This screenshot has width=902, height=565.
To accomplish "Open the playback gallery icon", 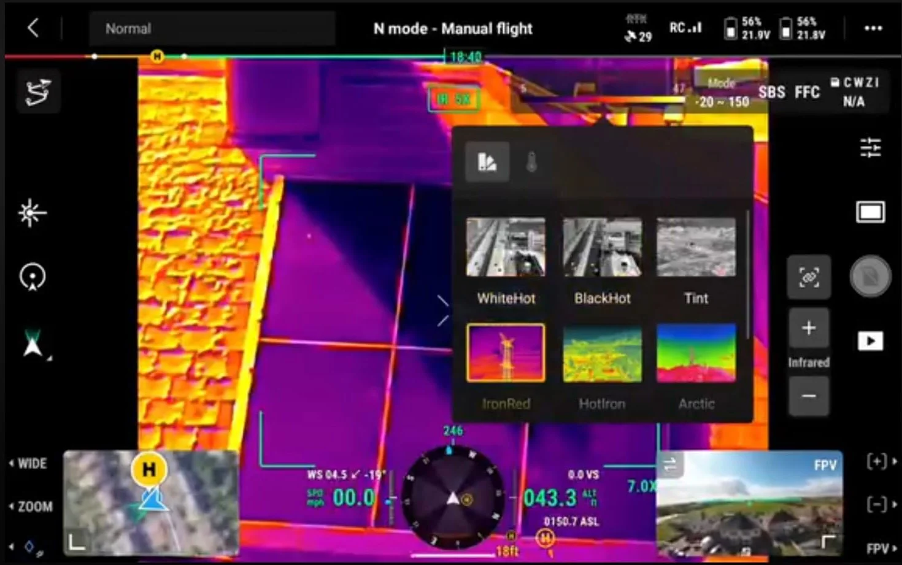I will (870, 341).
